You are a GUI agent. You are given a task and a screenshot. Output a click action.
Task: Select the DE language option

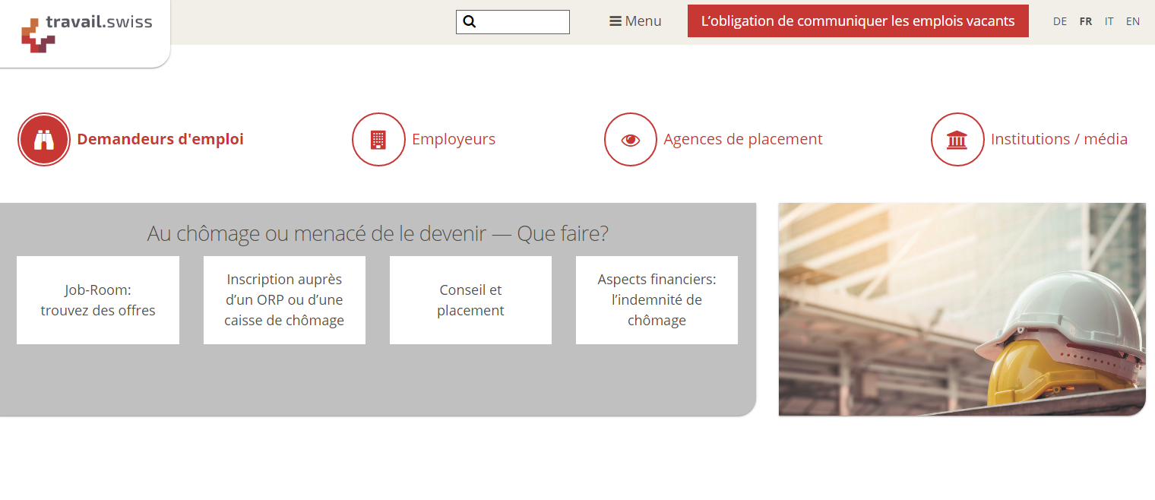1060,21
